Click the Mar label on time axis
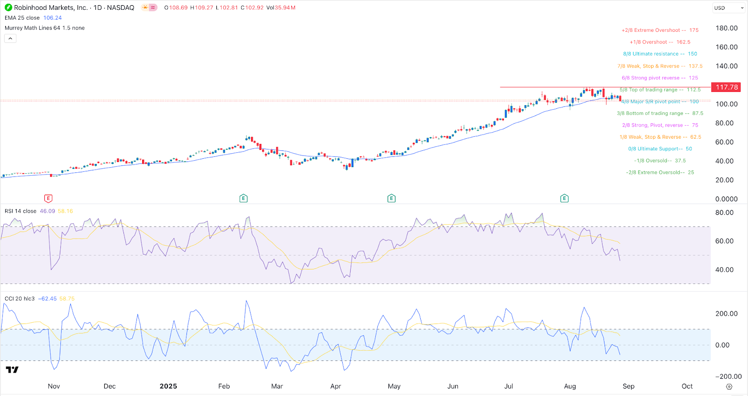This screenshot has height=396, width=748. tap(277, 386)
